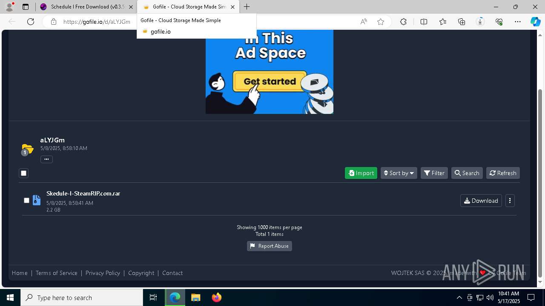Click the Edge profile avatar icon
The height and width of the screenshot is (306, 545).
pos(9,7)
